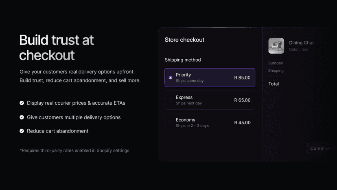Click the 'R 45.00' Economy price
This screenshot has width=337, height=190.
pos(242,123)
